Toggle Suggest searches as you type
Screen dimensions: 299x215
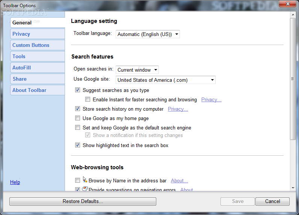tap(77, 90)
